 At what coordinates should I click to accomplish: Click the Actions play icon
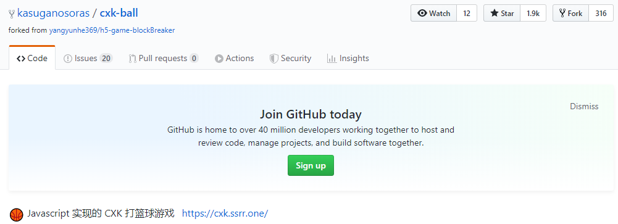pyautogui.click(x=219, y=59)
